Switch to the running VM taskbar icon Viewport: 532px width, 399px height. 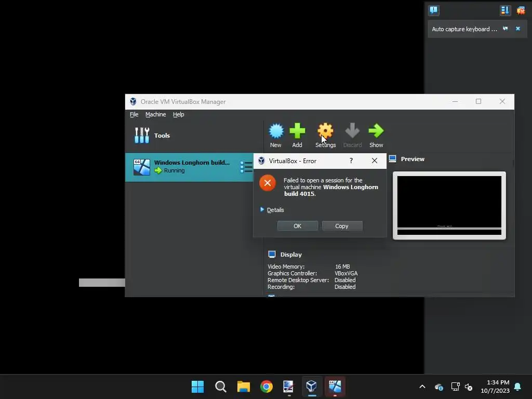tap(335, 387)
